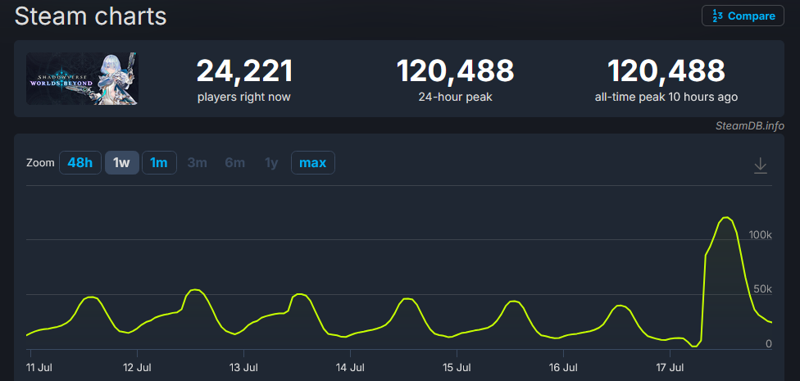Screen dimensions: 800x381
Task: Select the 1w zoom range
Action: click(x=122, y=163)
